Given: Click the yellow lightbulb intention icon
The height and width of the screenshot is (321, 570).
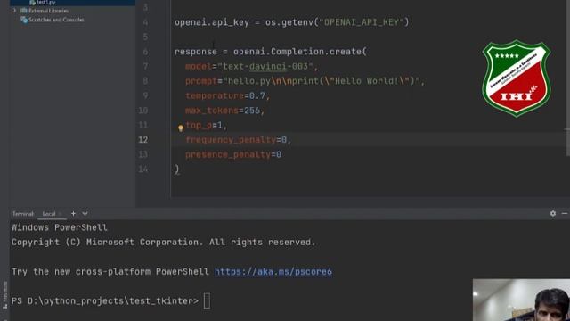Looking at the screenshot, I should tap(181, 128).
